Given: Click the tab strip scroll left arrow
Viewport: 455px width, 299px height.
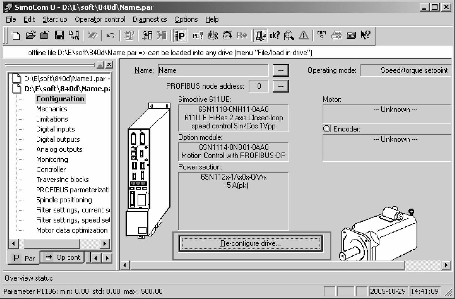Looking at the screenshot, I should click(x=96, y=258).
